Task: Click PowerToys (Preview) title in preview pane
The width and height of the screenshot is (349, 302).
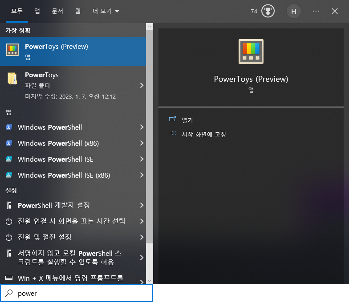Action: (x=251, y=79)
